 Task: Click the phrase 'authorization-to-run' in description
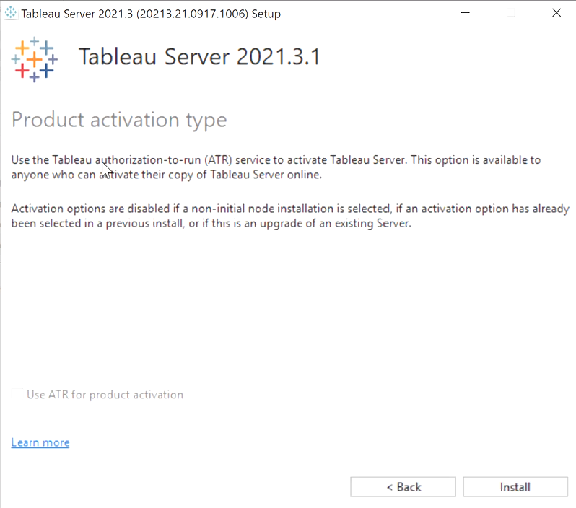coord(148,159)
